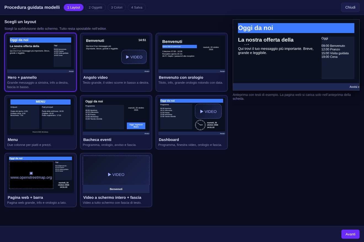Viewport: 364px width, 242px height.
Task: Select the Hero + pannello layout card
Action: 41,62
